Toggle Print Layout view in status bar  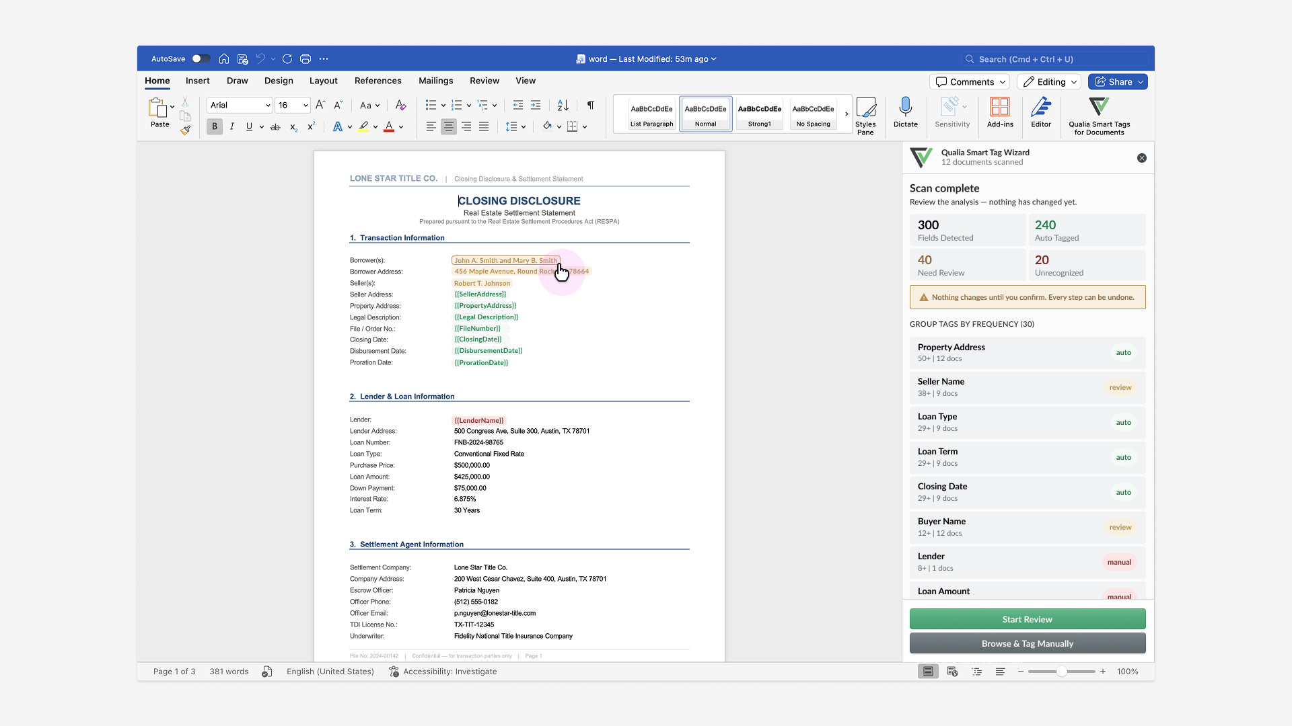928,672
